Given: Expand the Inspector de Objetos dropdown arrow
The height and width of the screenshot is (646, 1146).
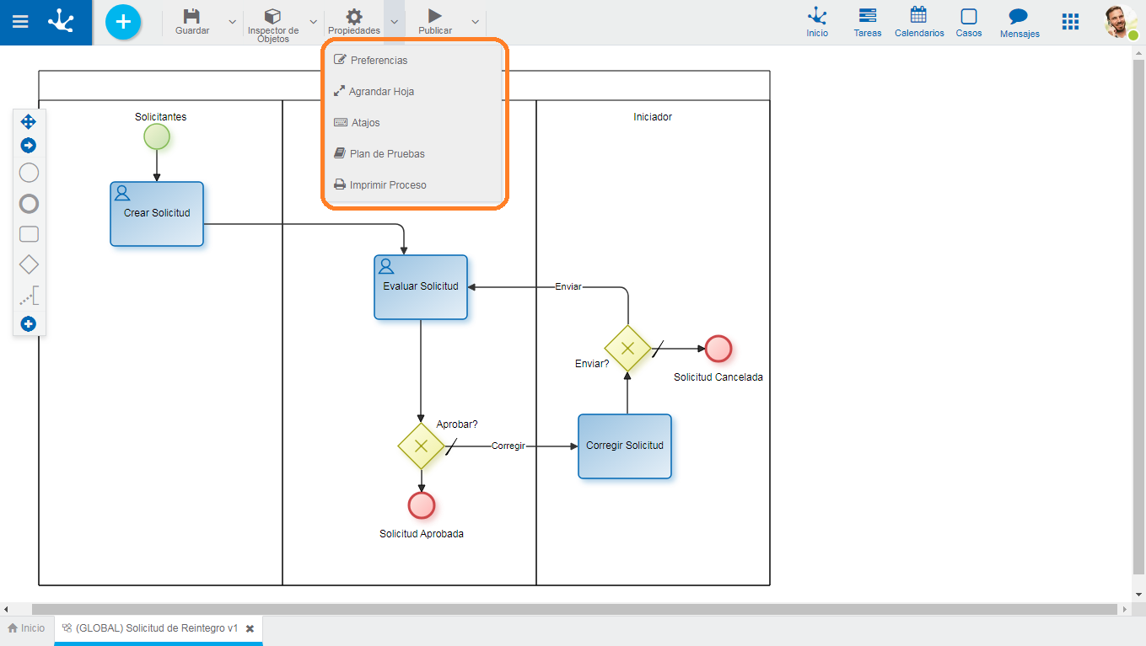Looking at the screenshot, I should pyautogui.click(x=314, y=22).
